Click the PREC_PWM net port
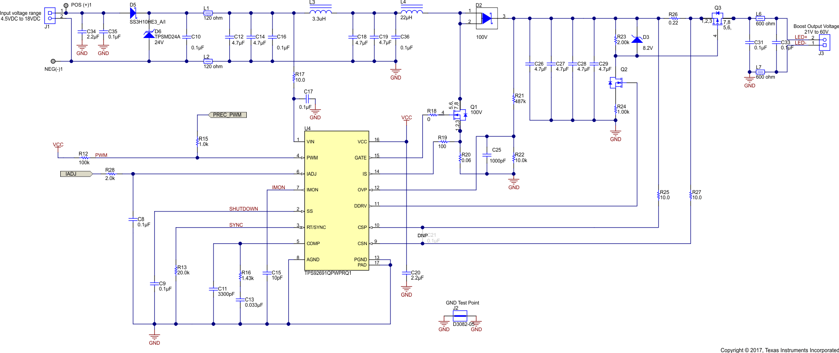The width and height of the screenshot is (839, 353). point(227,115)
